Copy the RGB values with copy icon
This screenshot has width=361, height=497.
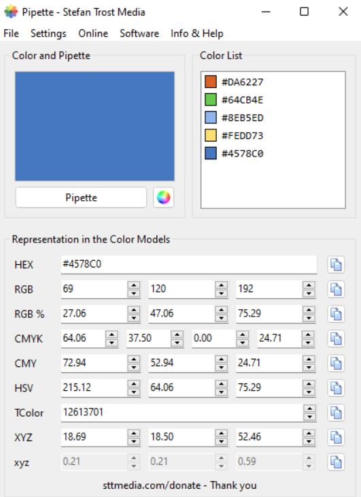pyautogui.click(x=336, y=289)
